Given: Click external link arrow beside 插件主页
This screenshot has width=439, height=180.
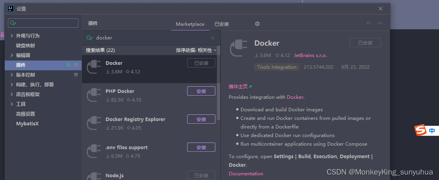Looking at the screenshot, I should (x=250, y=87).
